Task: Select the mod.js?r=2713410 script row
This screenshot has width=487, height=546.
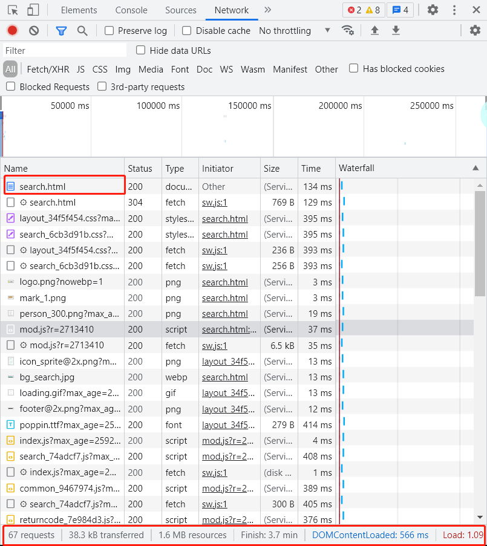Action: point(237,330)
